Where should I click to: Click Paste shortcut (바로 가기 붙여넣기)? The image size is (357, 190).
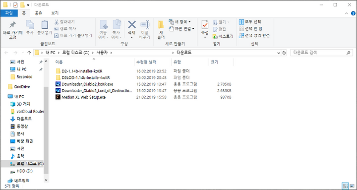tap(73, 36)
